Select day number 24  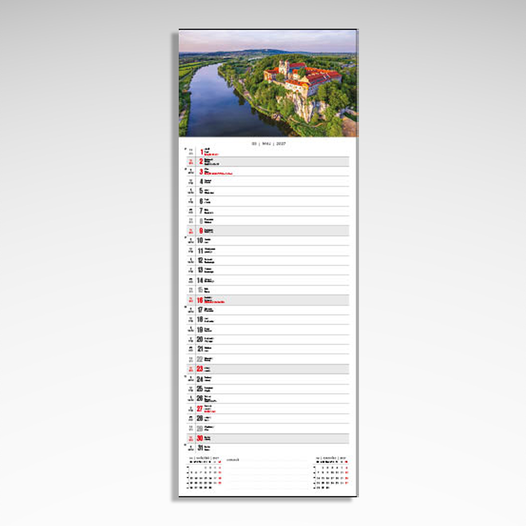(x=200, y=379)
